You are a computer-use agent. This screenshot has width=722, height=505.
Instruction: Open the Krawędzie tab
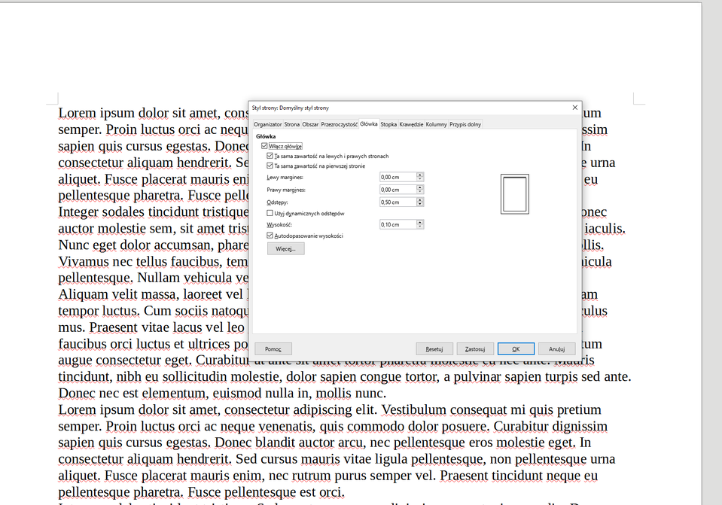(x=411, y=124)
